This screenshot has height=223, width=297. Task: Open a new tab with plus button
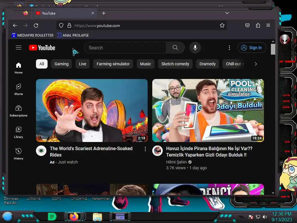click(104, 13)
